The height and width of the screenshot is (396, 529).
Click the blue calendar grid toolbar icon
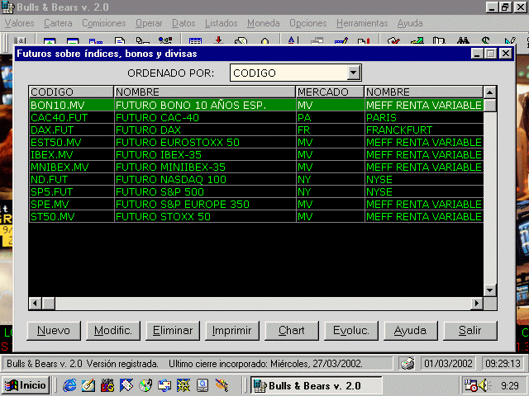[195, 41]
